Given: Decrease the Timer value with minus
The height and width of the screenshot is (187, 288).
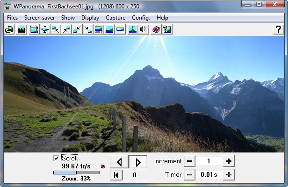Looking at the screenshot, I should point(189,175).
